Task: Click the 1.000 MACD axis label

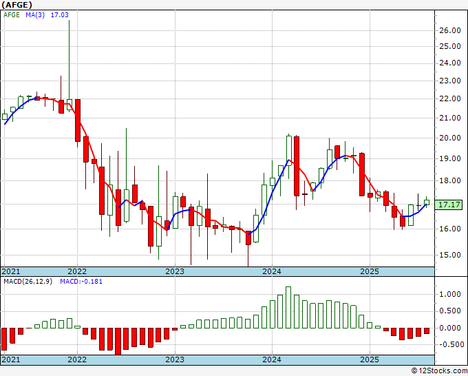Action: pos(450,295)
